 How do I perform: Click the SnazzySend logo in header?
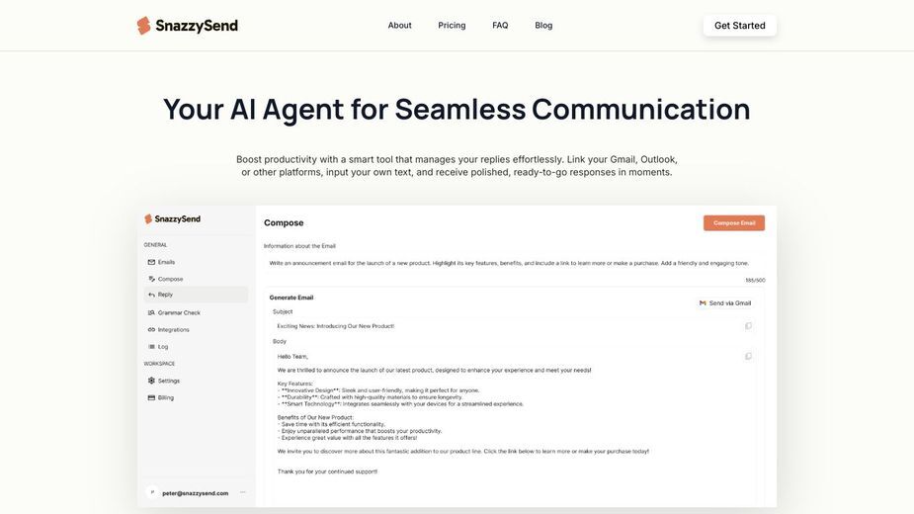[x=187, y=26]
